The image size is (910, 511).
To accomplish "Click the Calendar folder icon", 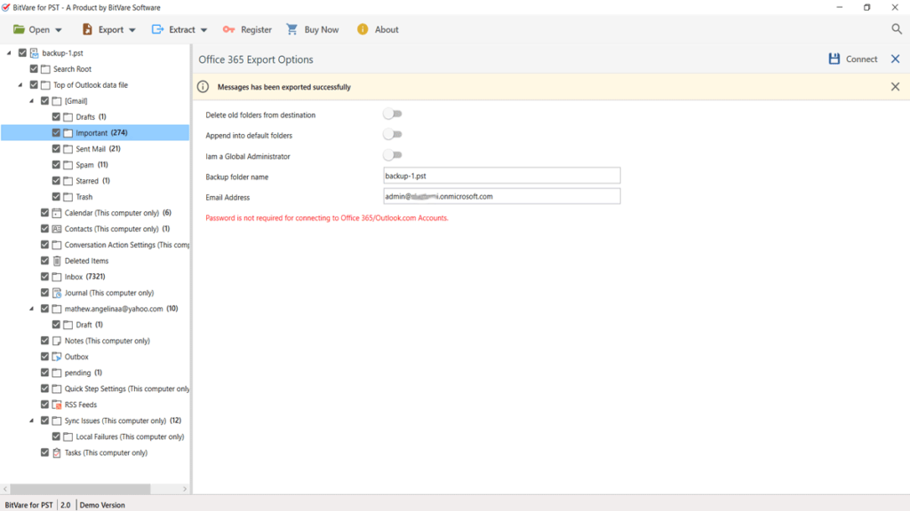I will 57,213.
